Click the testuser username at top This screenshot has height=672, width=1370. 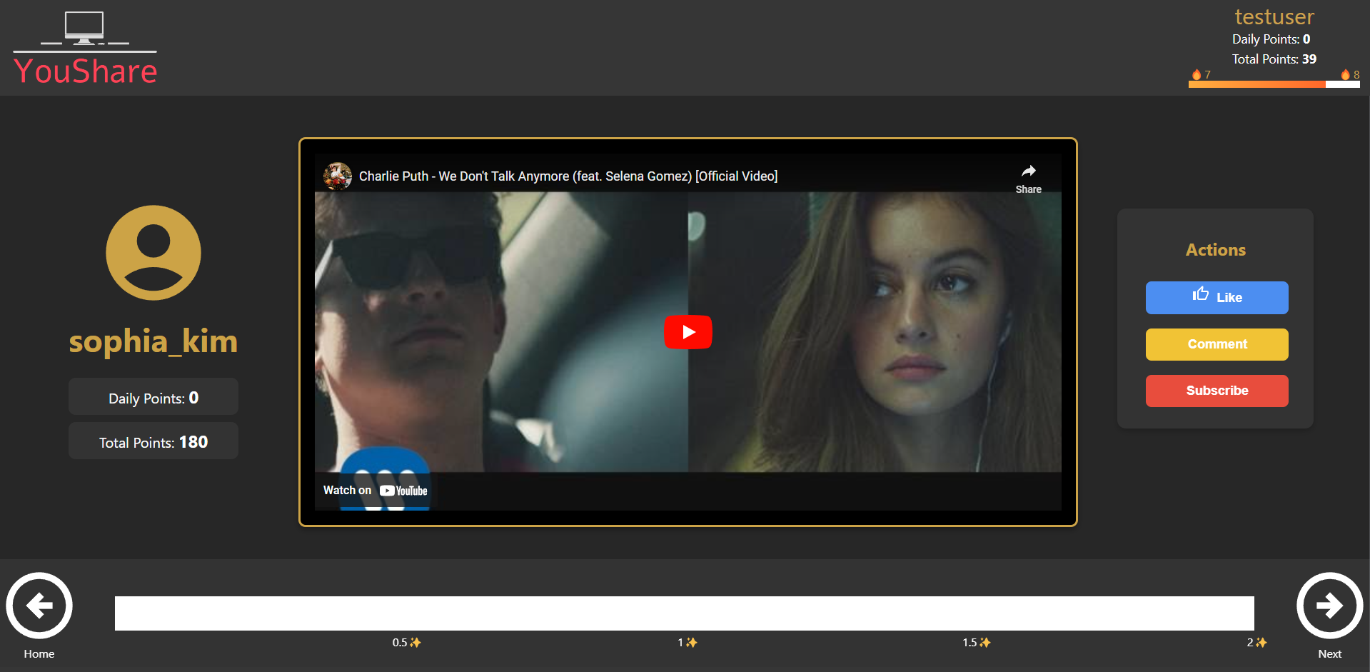tap(1274, 16)
